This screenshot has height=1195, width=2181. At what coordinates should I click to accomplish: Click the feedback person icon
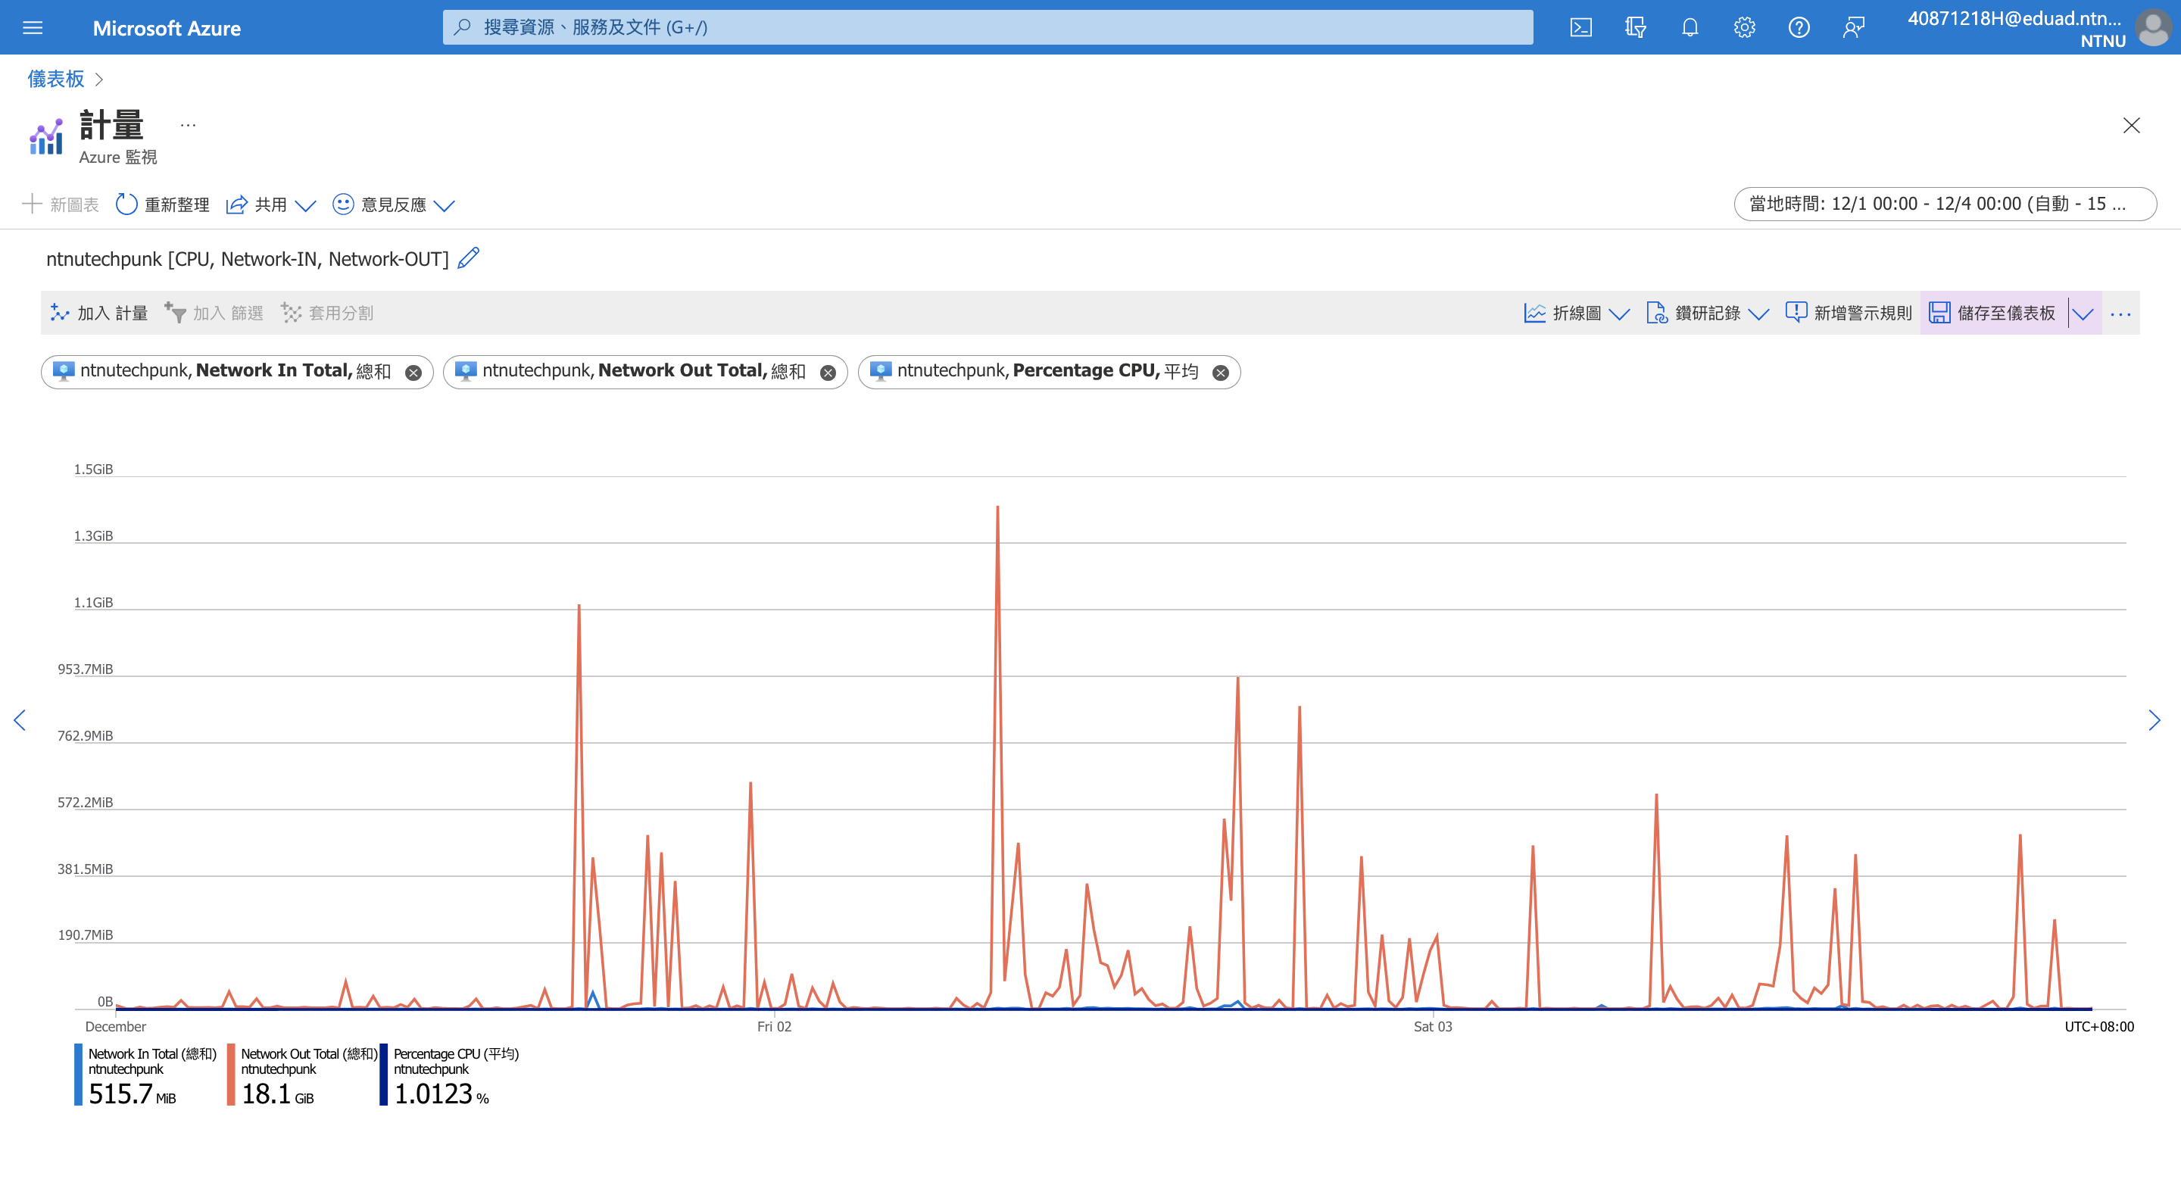[1853, 27]
